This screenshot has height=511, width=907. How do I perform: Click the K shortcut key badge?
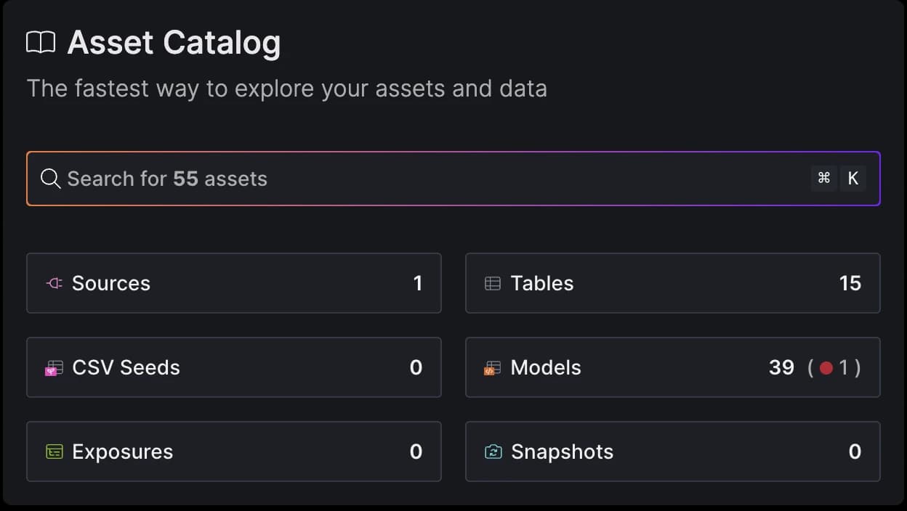853,179
